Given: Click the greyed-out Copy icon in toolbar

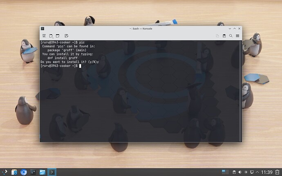Looking at the screenshot, I should click(x=217, y=36).
